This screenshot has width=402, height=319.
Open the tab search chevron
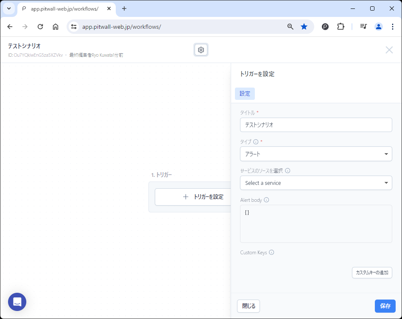8,8
